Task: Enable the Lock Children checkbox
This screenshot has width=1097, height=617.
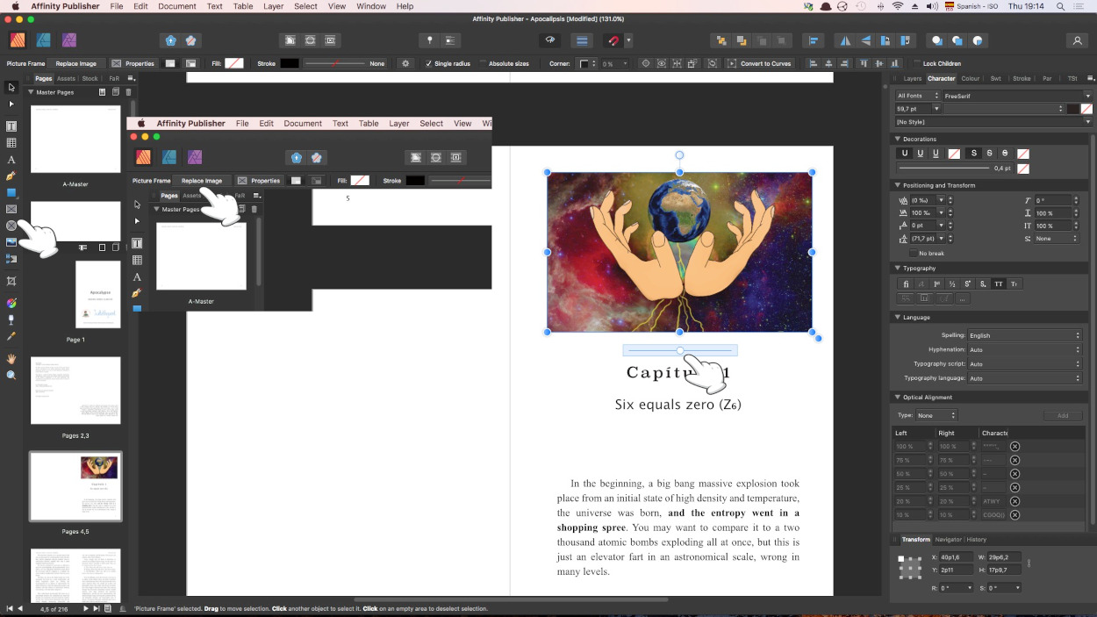Action: tap(916, 64)
